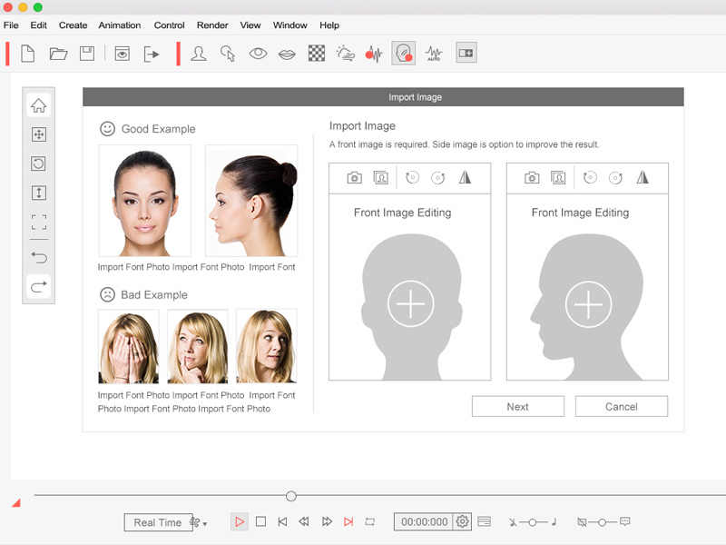This screenshot has height=545, width=726.
Task: Open the Mouth editing tool
Action: (x=288, y=53)
